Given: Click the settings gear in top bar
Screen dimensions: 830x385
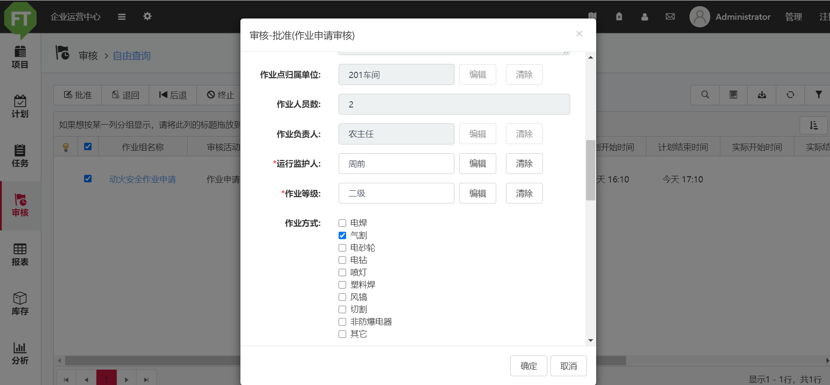Looking at the screenshot, I should click(148, 16).
